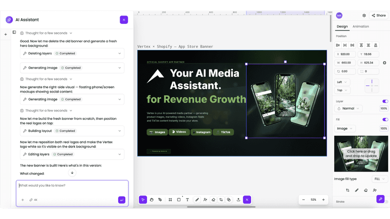Click the width W field
The image size is (390, 219).
(345, 63)
